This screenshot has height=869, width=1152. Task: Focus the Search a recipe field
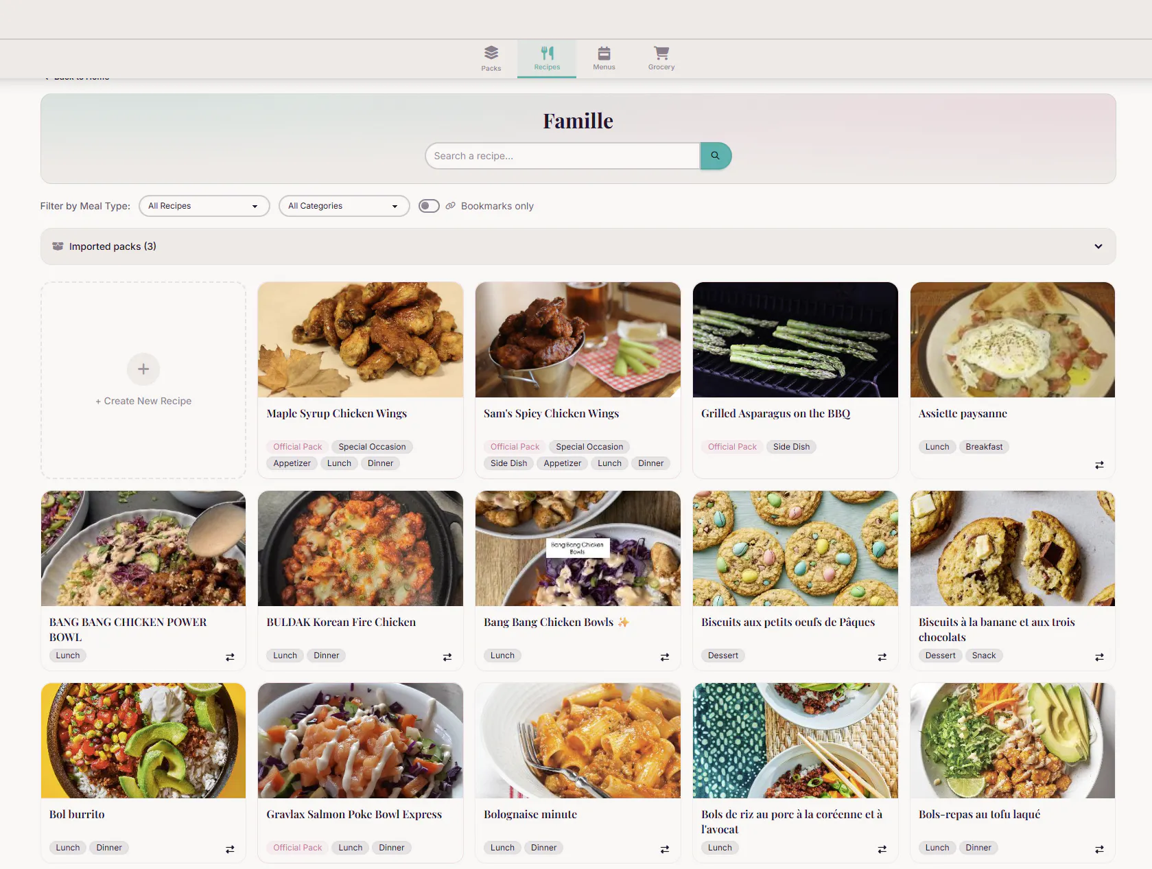click(x=563, y=156)
